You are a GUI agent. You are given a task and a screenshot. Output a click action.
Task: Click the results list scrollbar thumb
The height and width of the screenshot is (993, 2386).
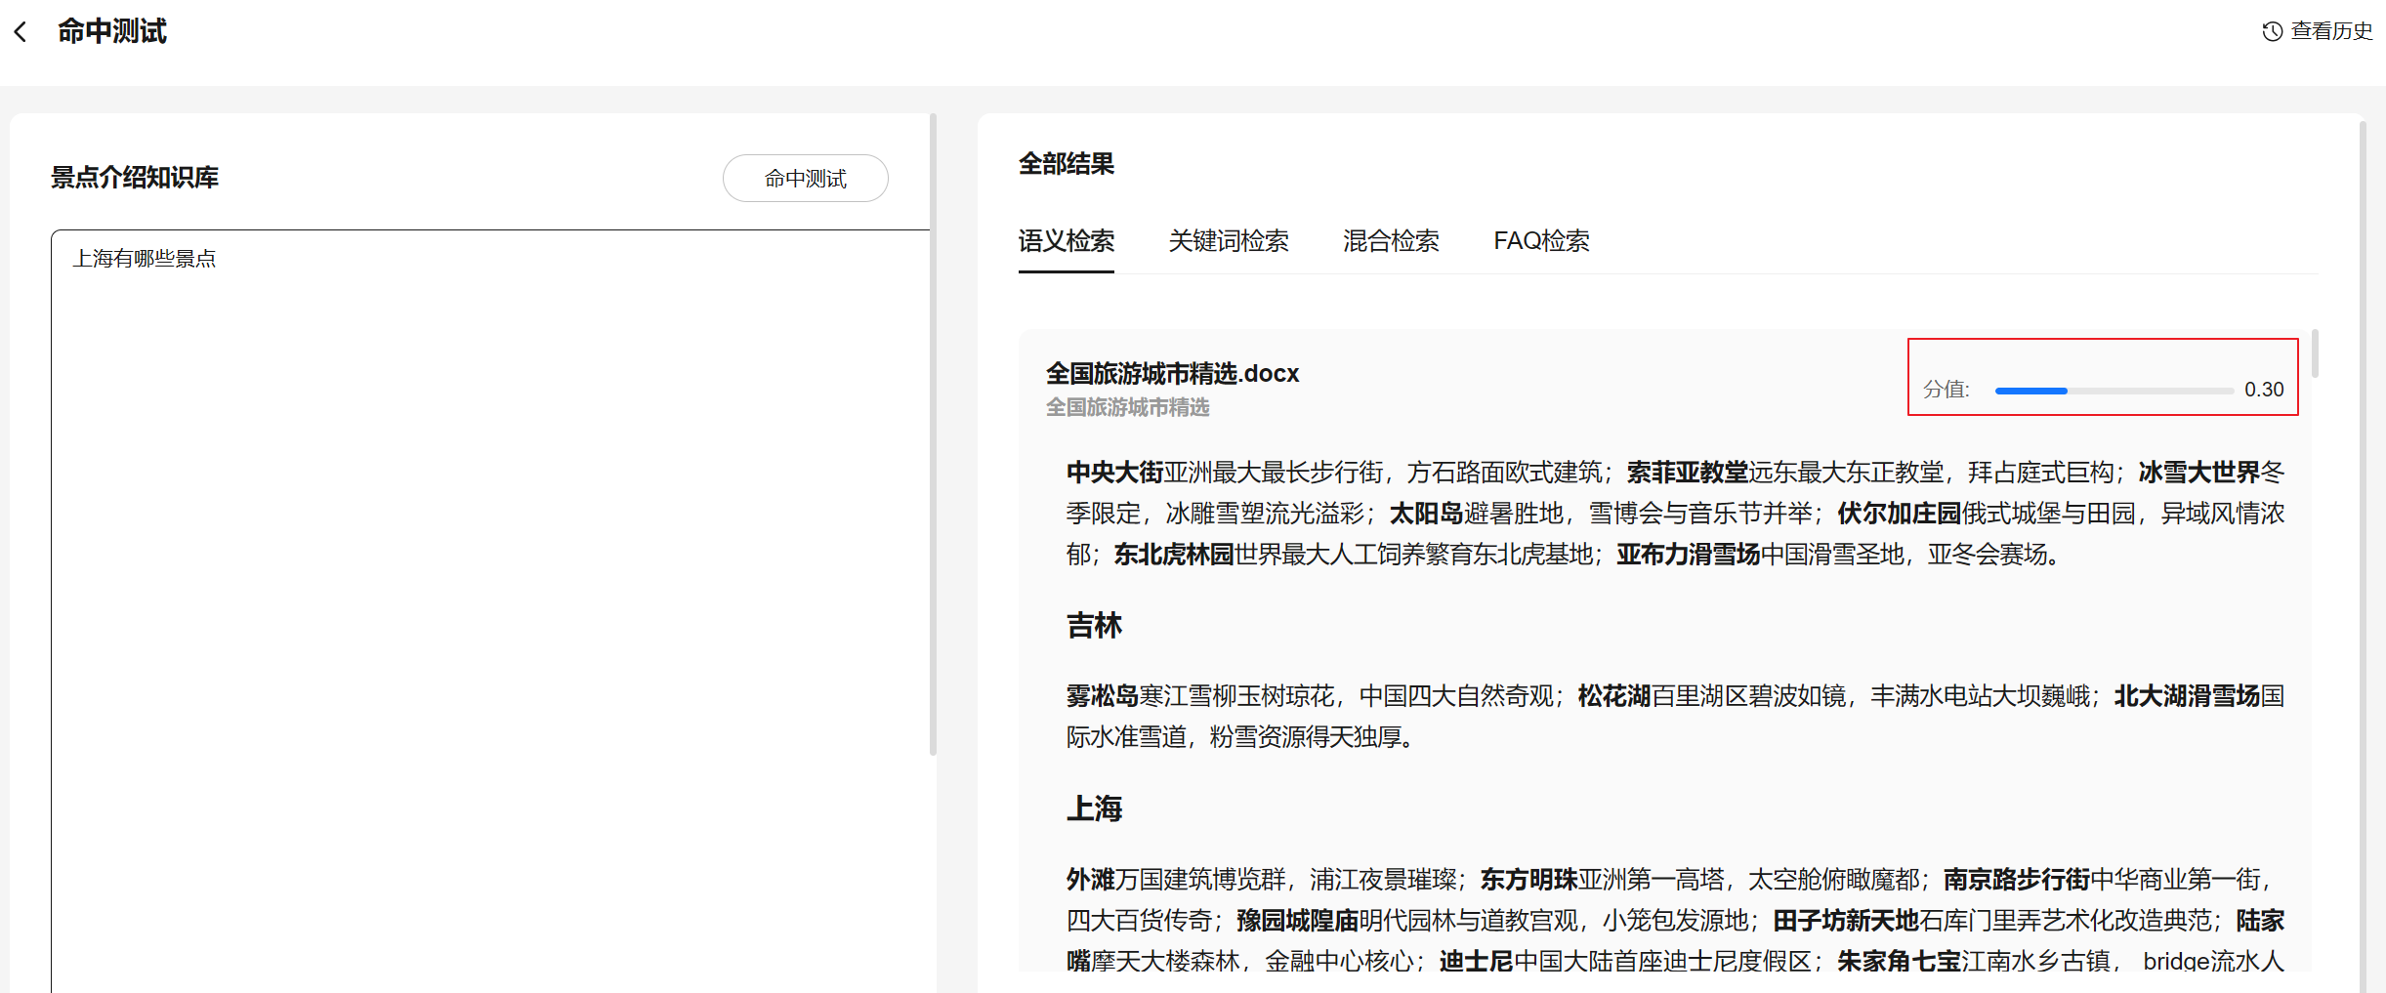2314,353
